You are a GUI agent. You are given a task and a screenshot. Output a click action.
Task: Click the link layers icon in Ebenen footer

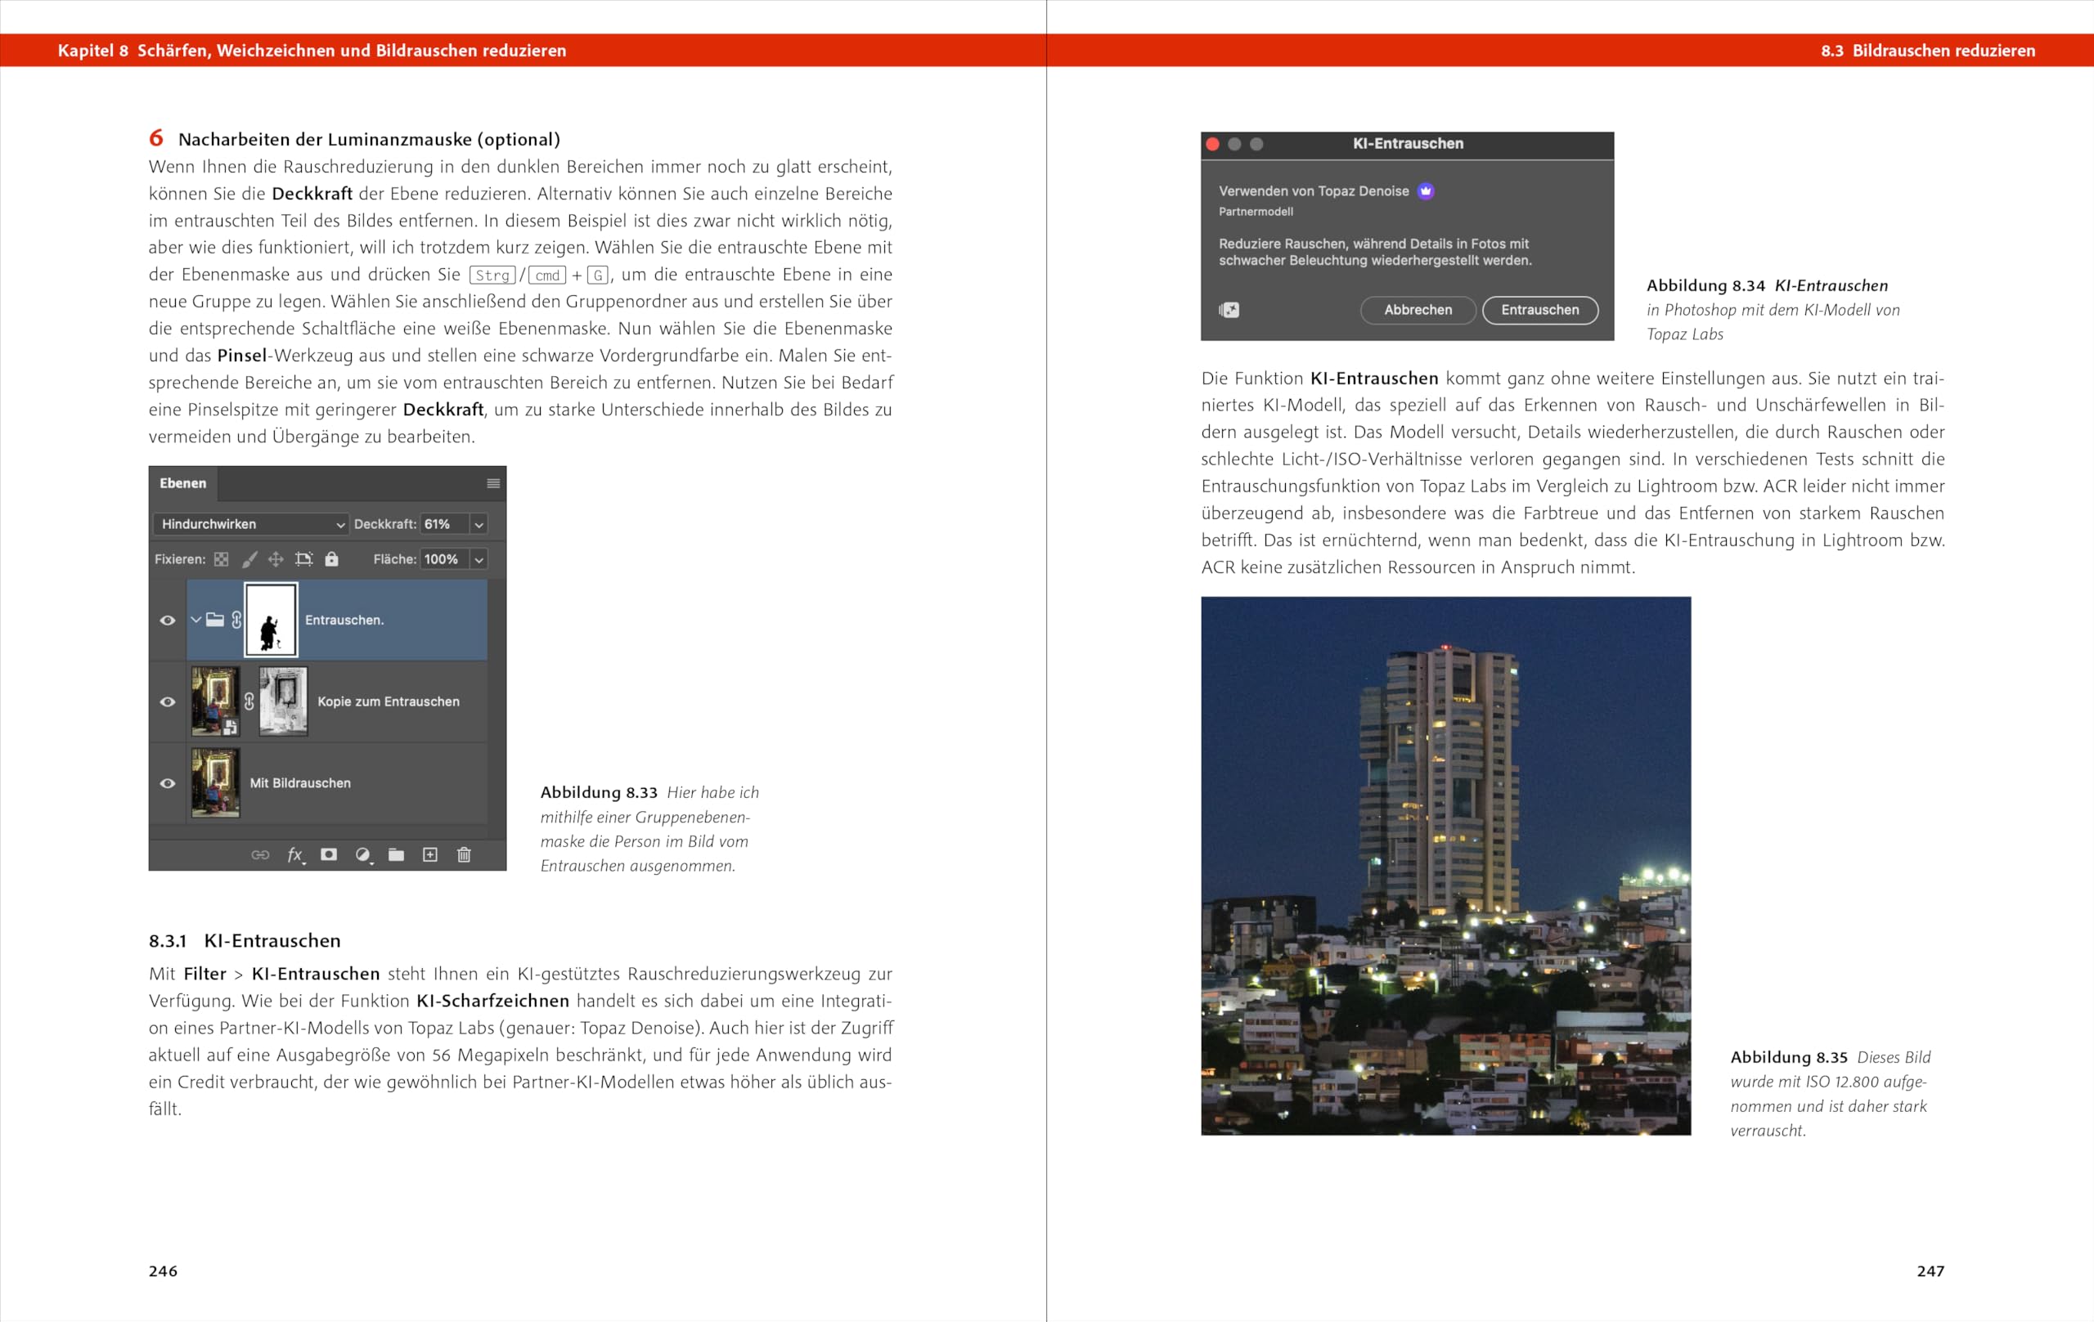pos(260,855)
